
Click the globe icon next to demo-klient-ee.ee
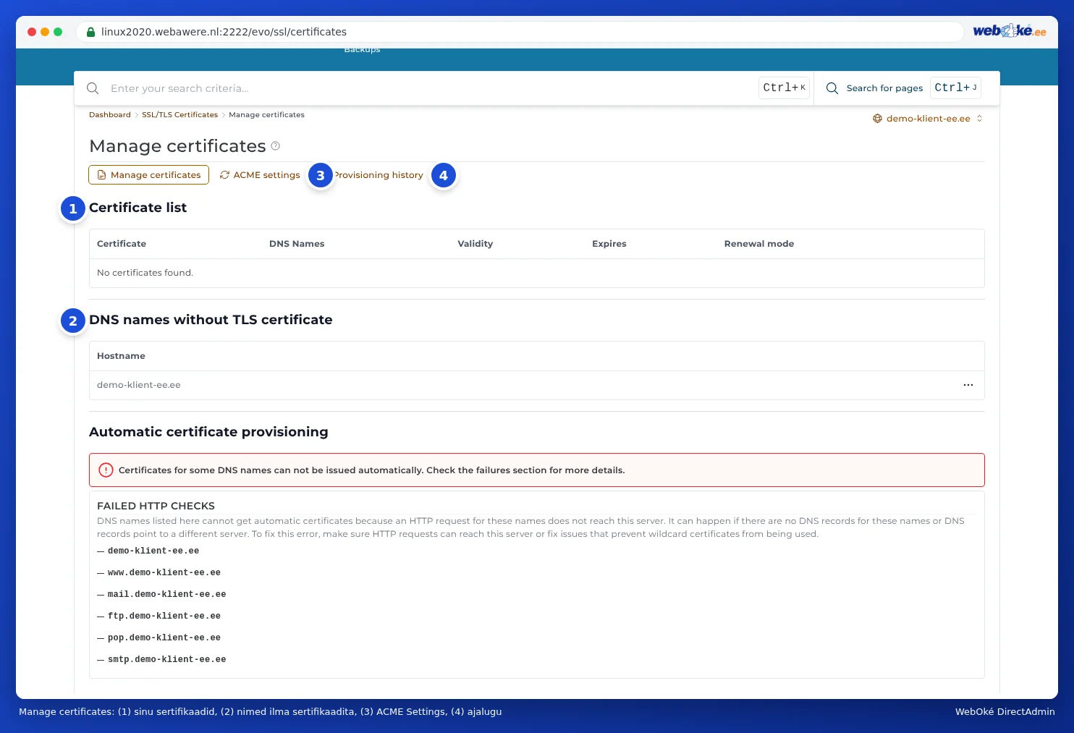(877, 119)
